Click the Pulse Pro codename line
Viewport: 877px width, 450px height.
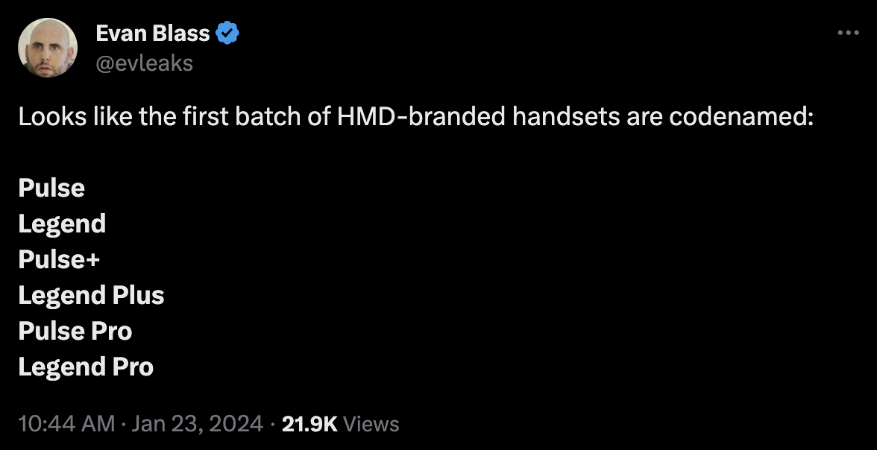point(75,331)
